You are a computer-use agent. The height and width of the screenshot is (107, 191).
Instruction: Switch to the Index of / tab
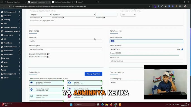[x=86, y=2]
